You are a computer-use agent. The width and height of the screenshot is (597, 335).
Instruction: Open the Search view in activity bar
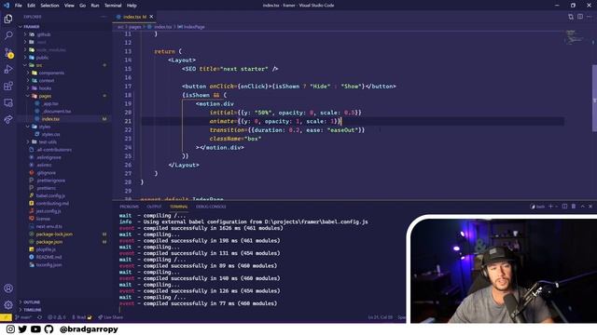tap(8, 35)
